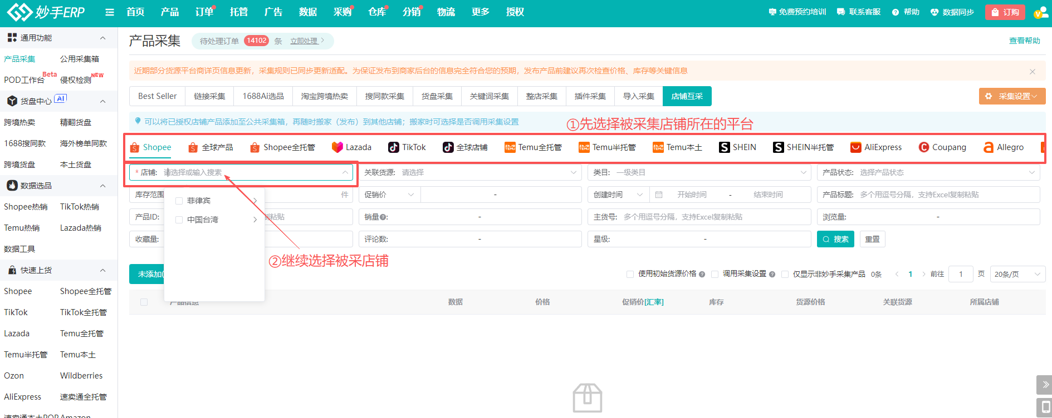Choose the SHEIN platform tab
This screenshot has width=1052, height=418.
[737, 147]
